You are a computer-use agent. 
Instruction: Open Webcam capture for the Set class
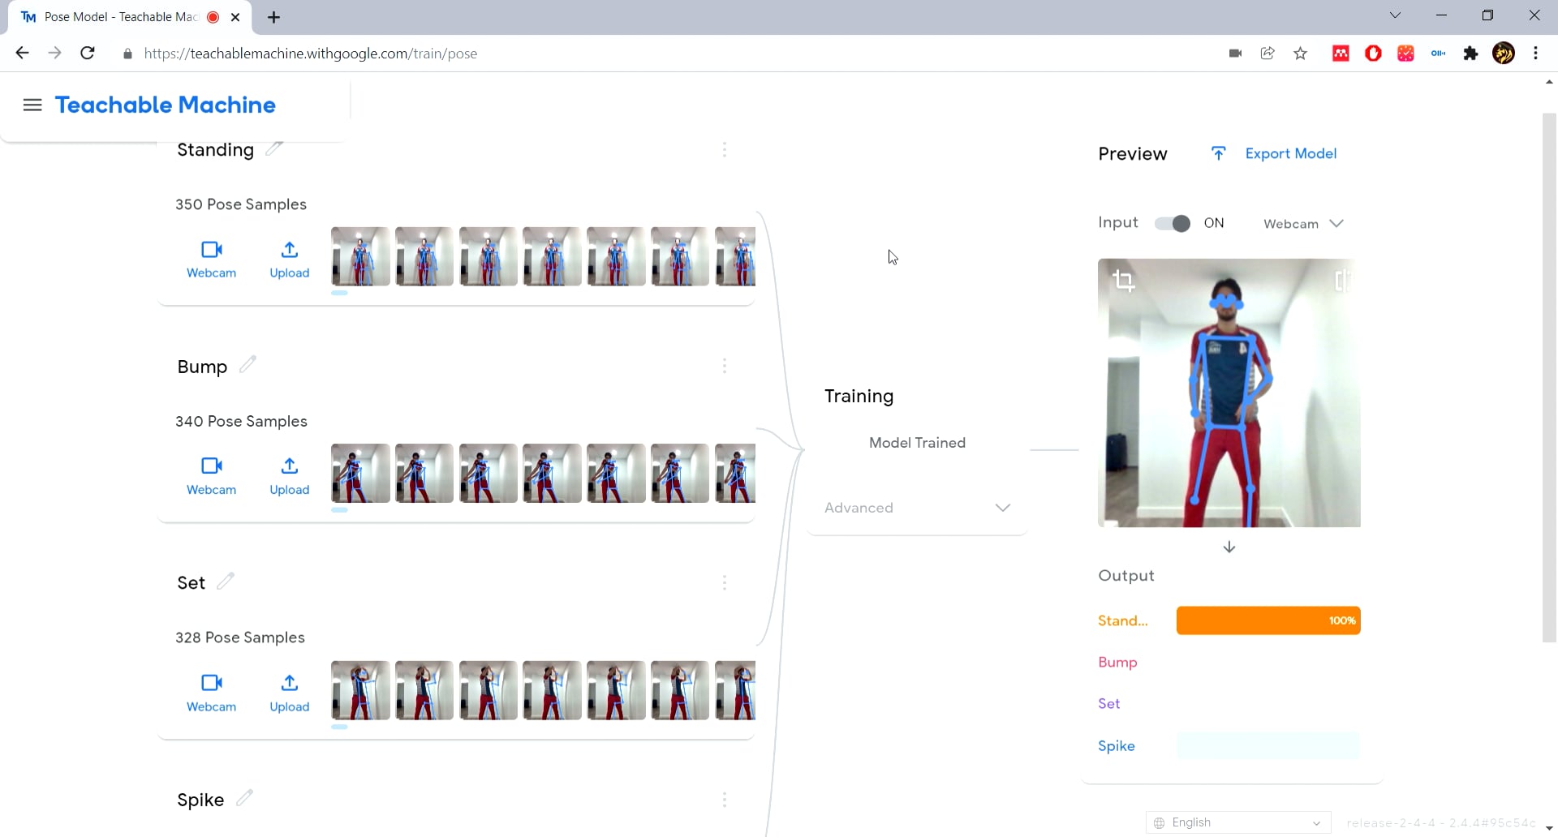coord(210,691)
